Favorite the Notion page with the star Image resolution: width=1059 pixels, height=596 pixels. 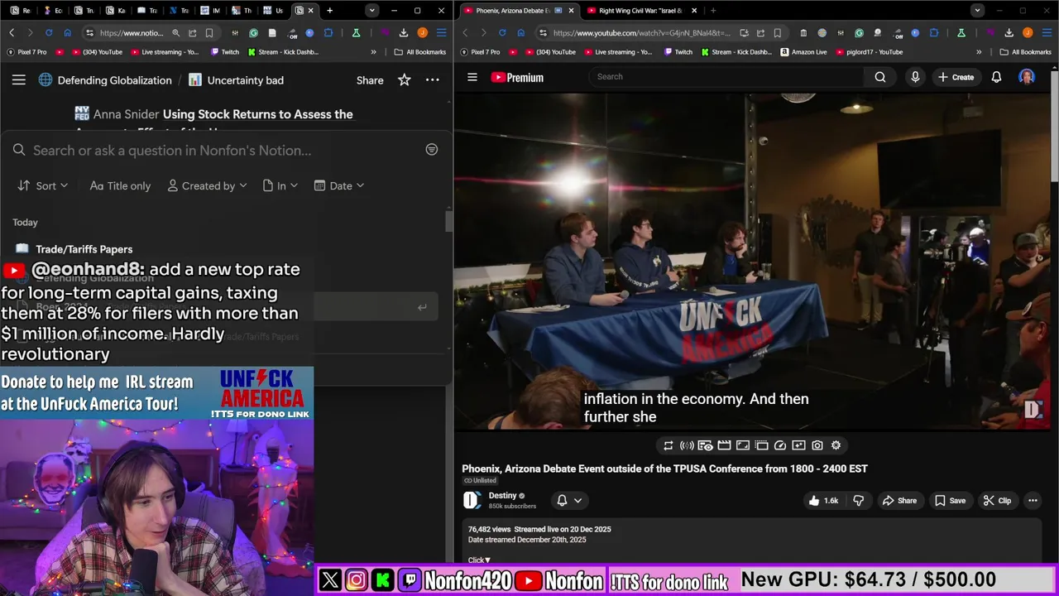(404, 80)
